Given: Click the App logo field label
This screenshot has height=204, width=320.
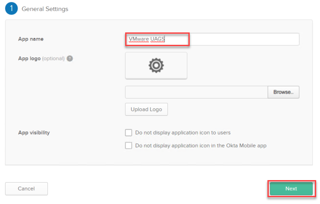Looking at the screenshot, I should [x=29, y=58].
